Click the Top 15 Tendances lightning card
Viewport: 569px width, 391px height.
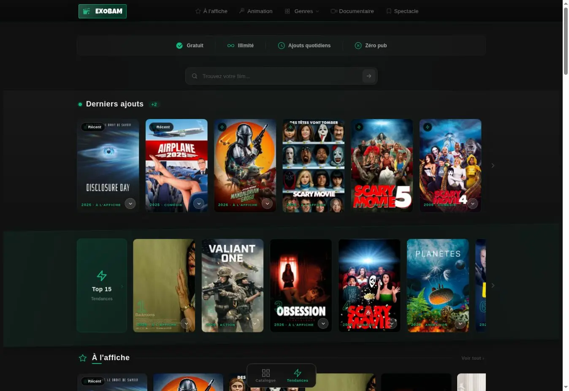[102, 285]
